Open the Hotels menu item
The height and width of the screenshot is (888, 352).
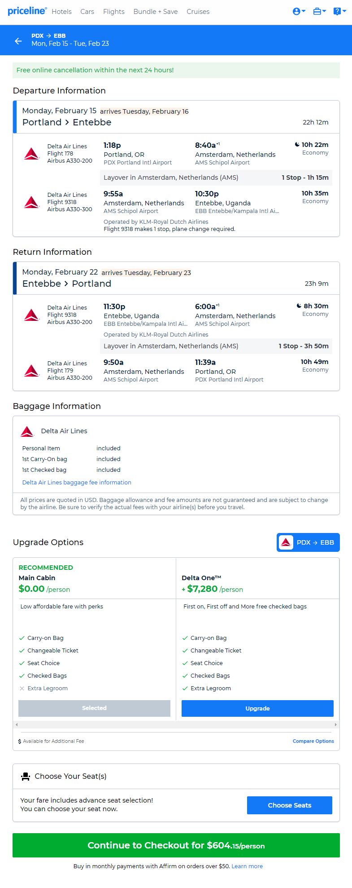tap(61, 12)
